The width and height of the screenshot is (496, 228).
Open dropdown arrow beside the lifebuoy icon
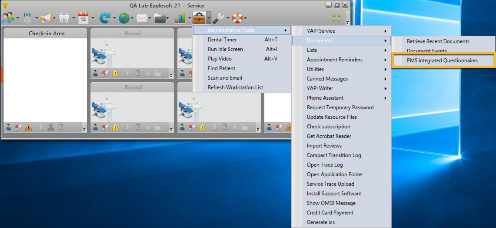coord(245,18)
